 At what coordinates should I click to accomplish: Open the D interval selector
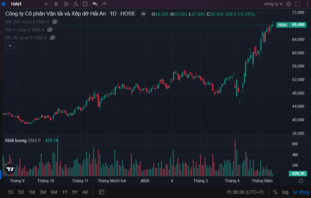[56, 4]
